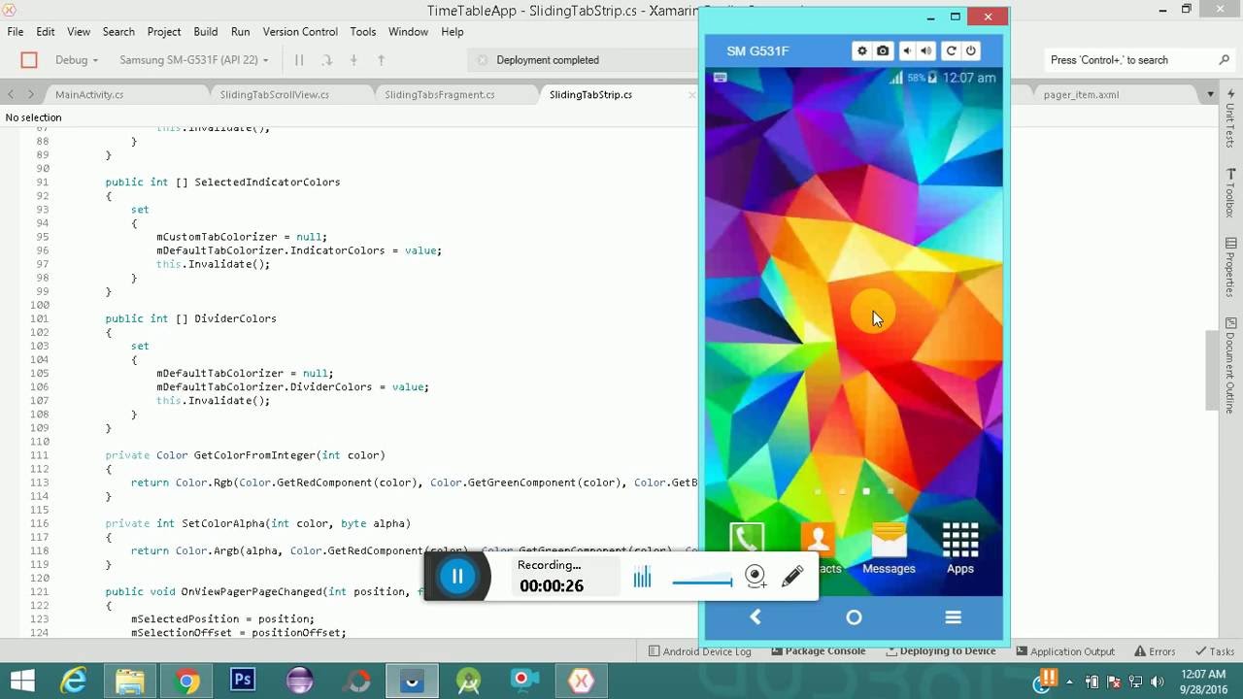Switch to pager_item.axml tab
The height and width of the screenshot is (699, 1243).
coord(1081,95)
